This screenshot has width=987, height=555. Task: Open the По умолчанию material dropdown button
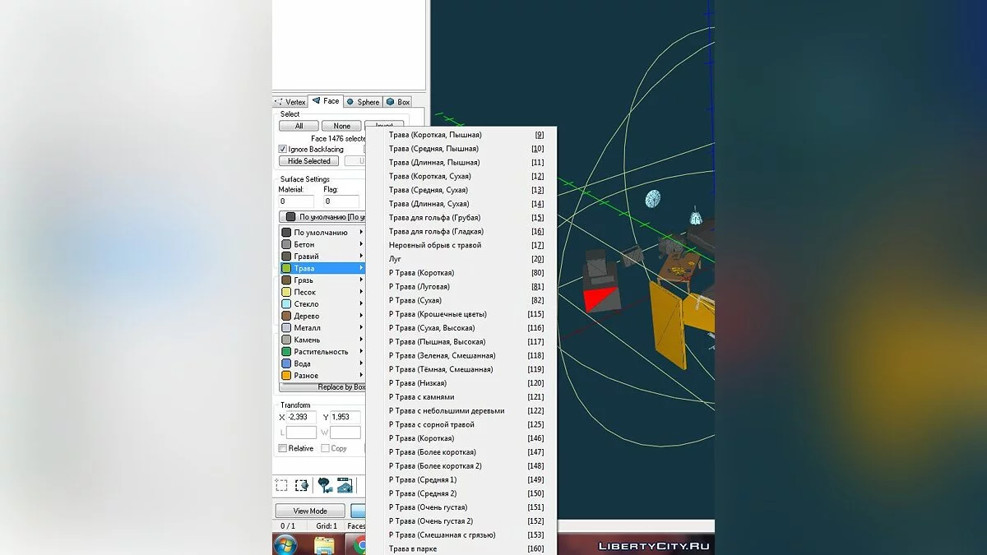pos(322,217)
